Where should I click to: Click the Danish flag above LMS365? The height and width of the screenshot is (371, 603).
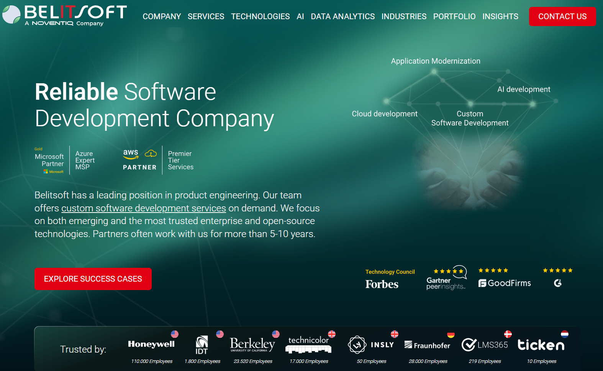coord(508,334)
